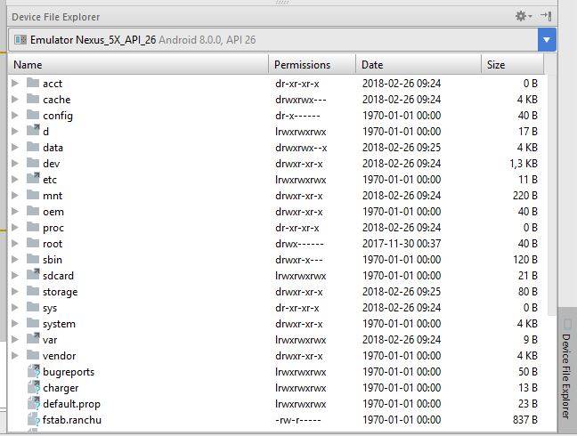Expand the dev folder
The width and height of the screenshot is (577, 436).
tap(15, 163)
